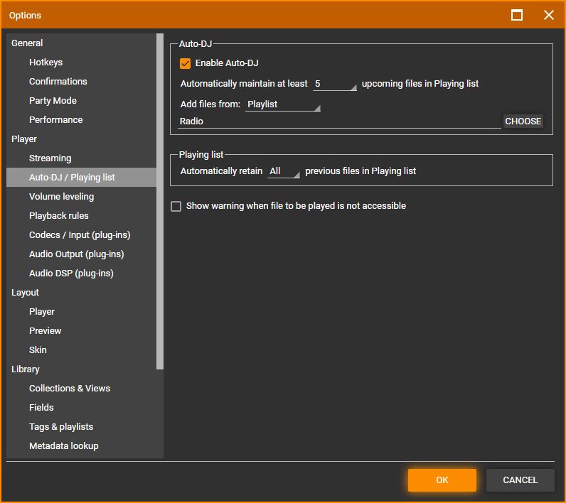Select Hotkeys in the options tree
Screen dimensions: 566x503
click(x=46, y=63)
